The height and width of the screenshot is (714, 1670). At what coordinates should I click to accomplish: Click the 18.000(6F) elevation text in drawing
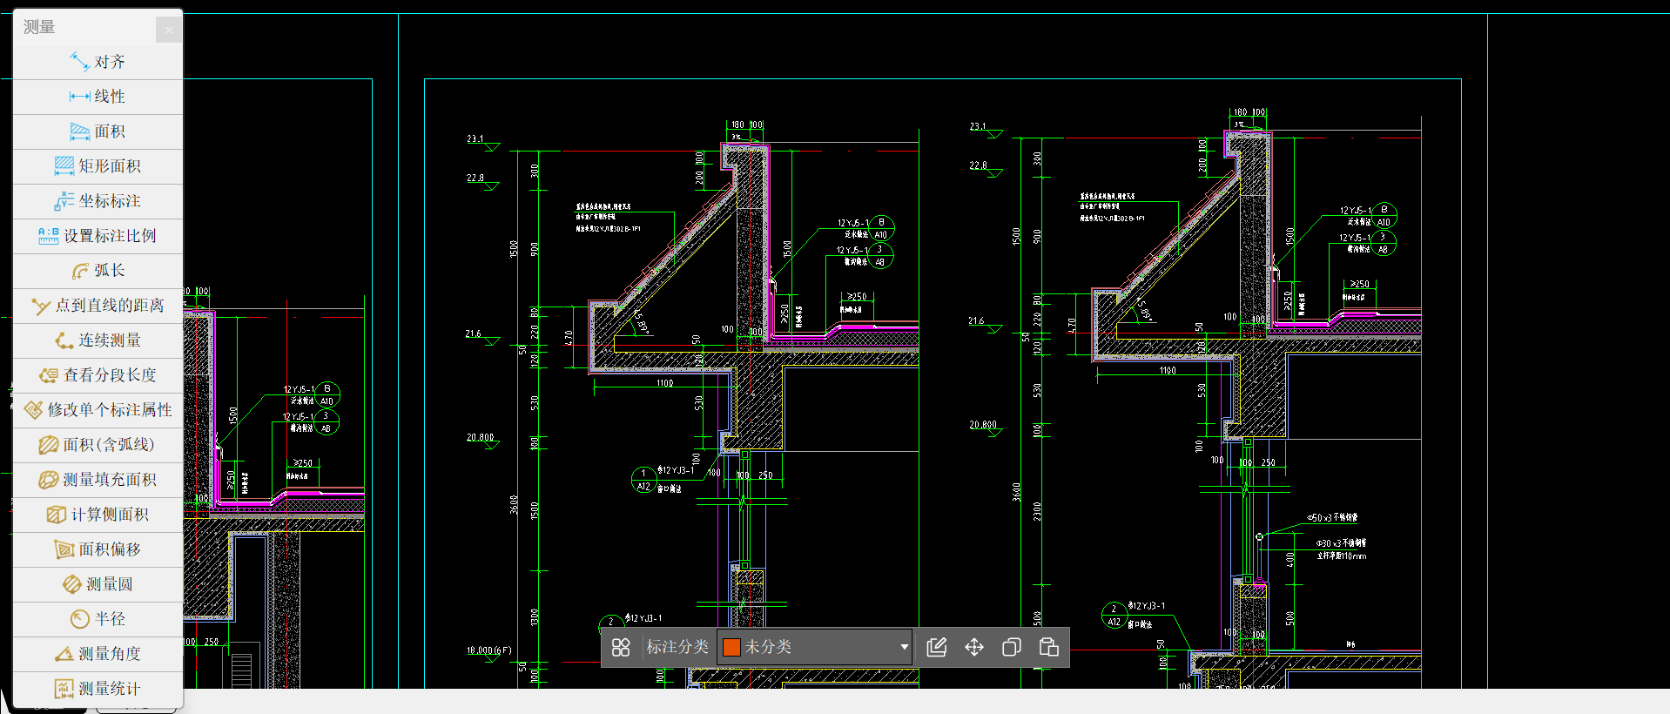pyautogui.click(x=489, y=650)
